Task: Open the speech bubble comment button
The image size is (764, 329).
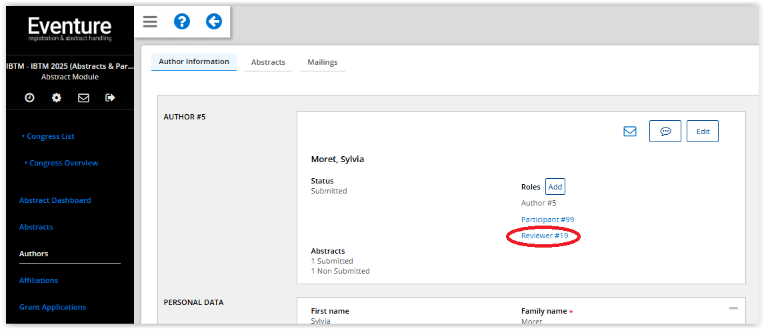Action: tap(665, 131)
